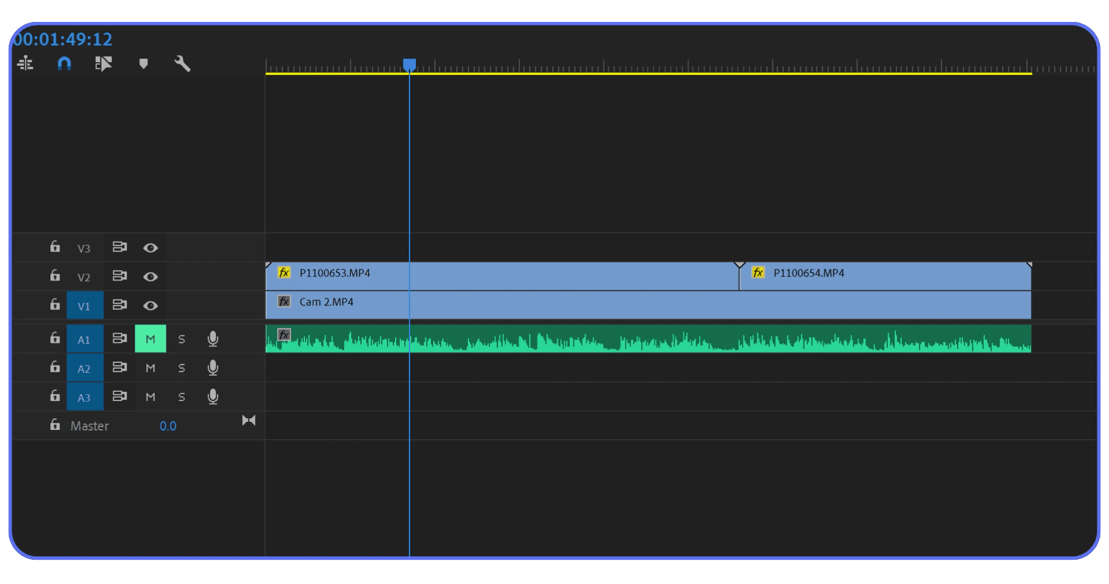Screen dimensions: 1109x584
Task: Solo track A2
Action: 181,368
